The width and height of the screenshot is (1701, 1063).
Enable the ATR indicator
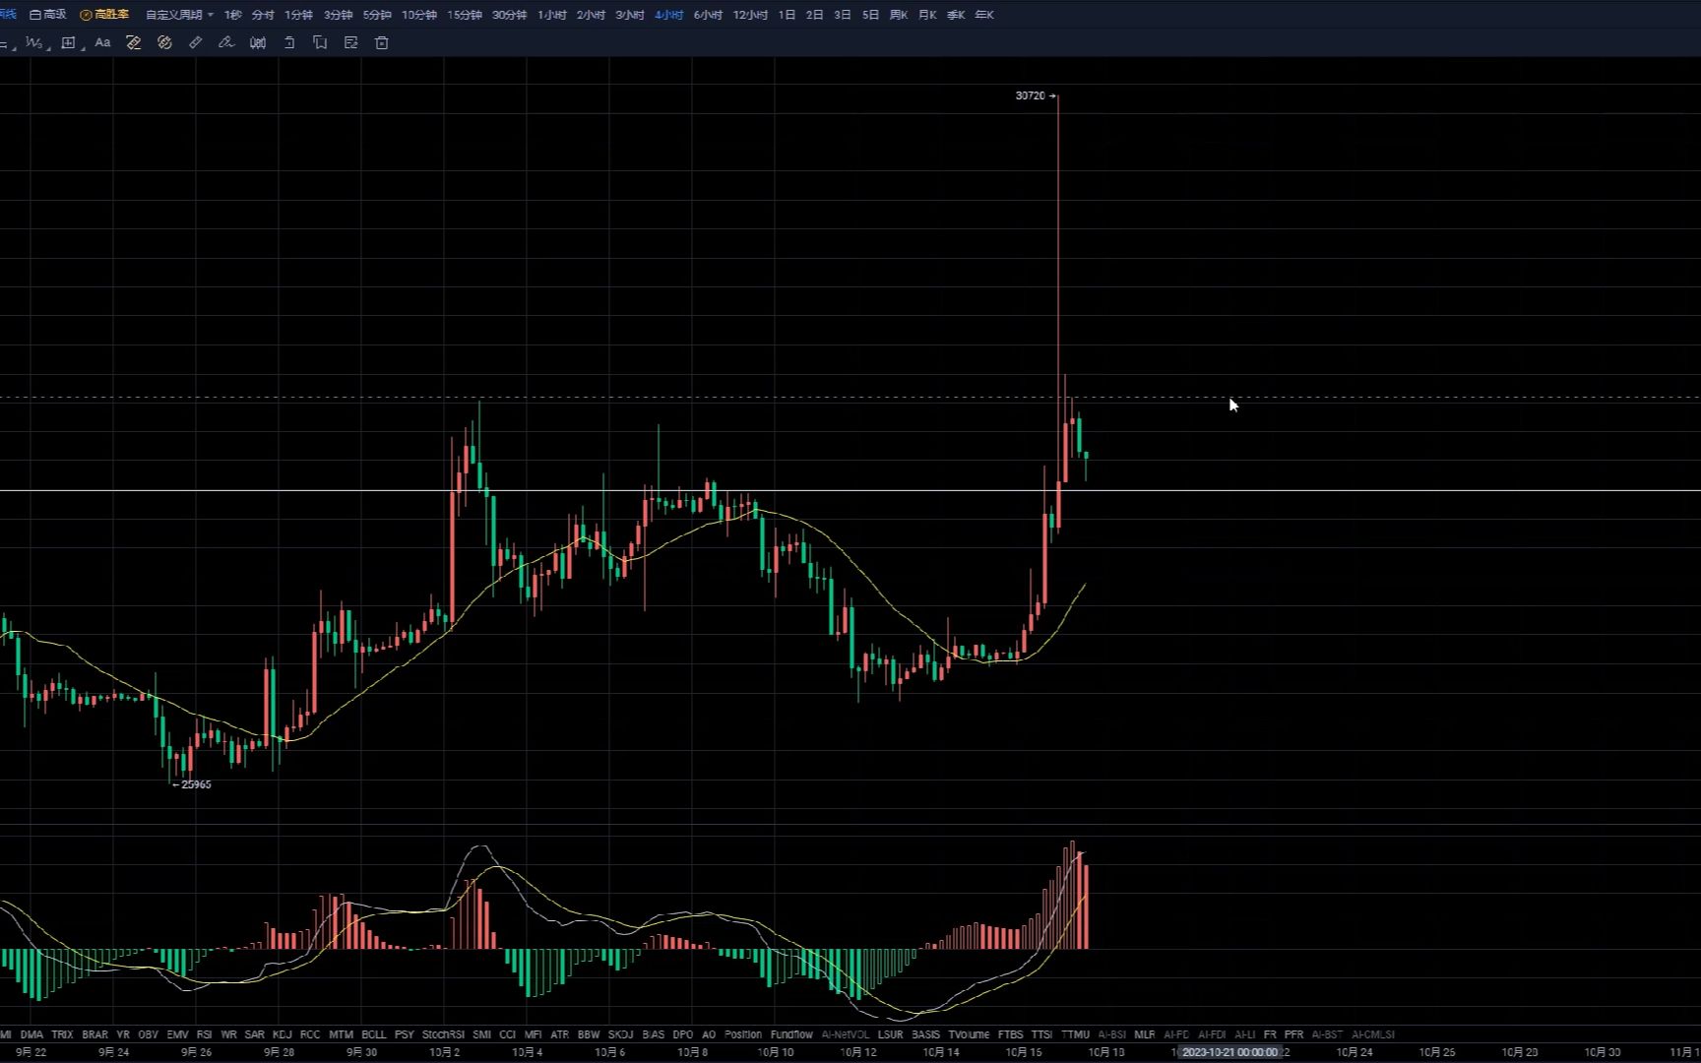point(560,1034)
